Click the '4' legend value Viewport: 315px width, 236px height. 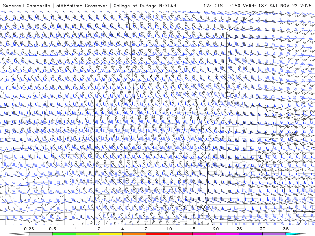click(x=122, y=229)
